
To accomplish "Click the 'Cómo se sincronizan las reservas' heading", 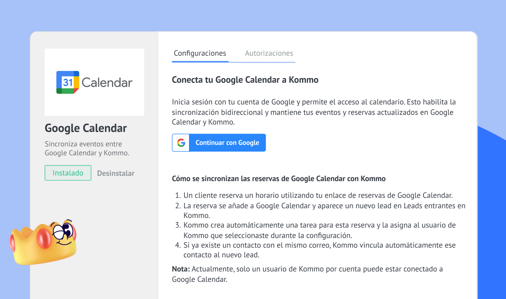I will (x=278, y=179).
